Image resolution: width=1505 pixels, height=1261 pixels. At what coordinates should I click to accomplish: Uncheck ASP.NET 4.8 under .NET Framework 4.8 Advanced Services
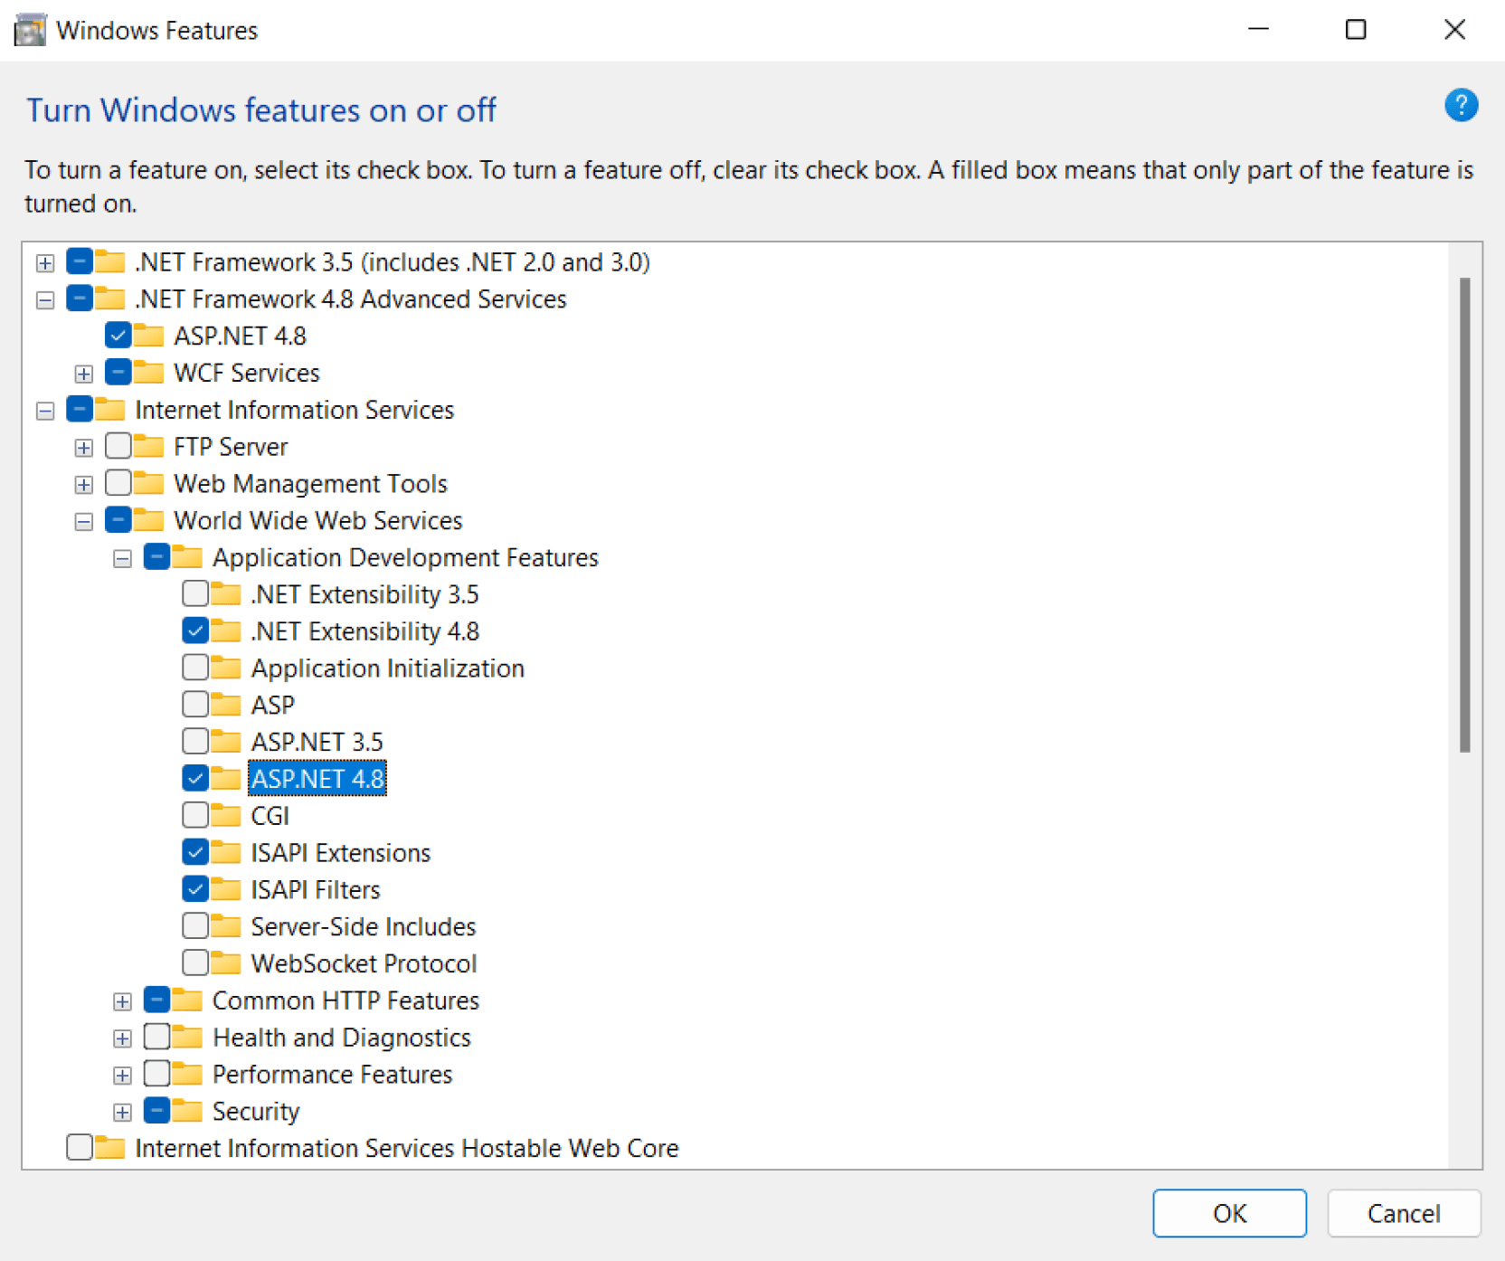[118, 336]
